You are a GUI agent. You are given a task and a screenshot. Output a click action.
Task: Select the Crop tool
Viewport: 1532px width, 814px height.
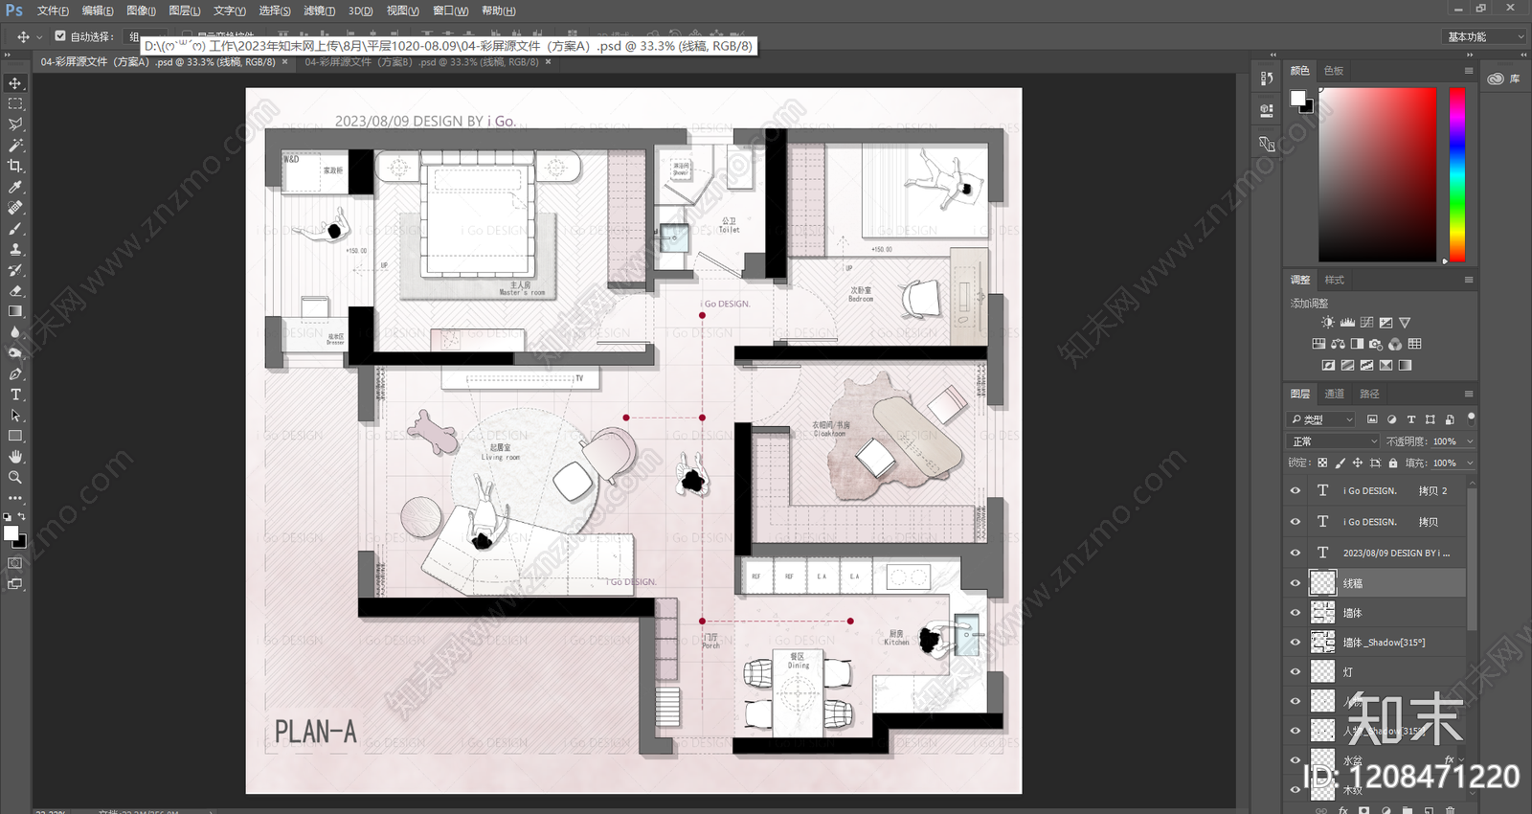pyautogui.click(x=15, y=166)
